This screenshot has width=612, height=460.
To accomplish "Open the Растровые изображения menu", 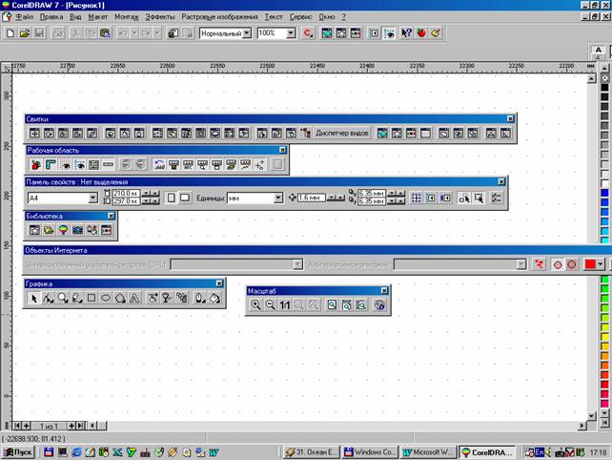I will 220,17.
